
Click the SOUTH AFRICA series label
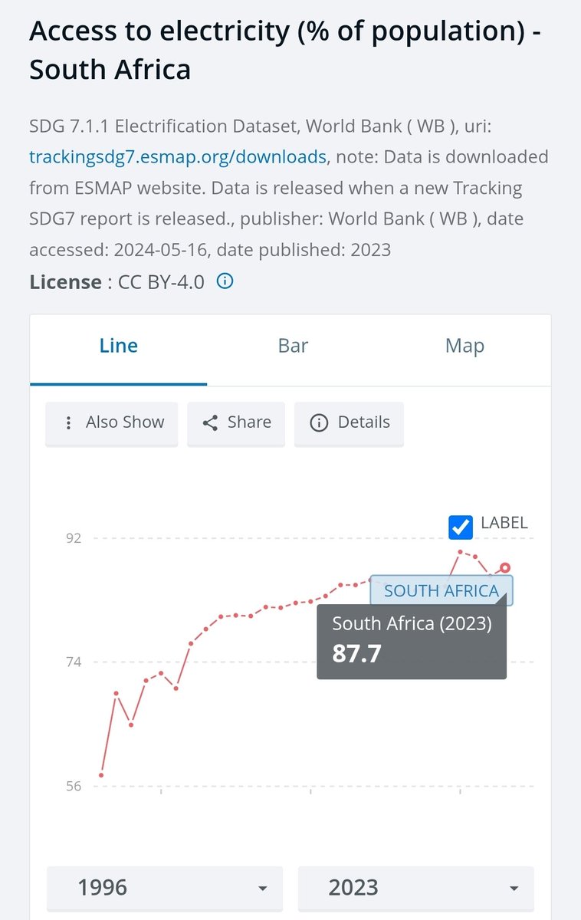[441, 590]
